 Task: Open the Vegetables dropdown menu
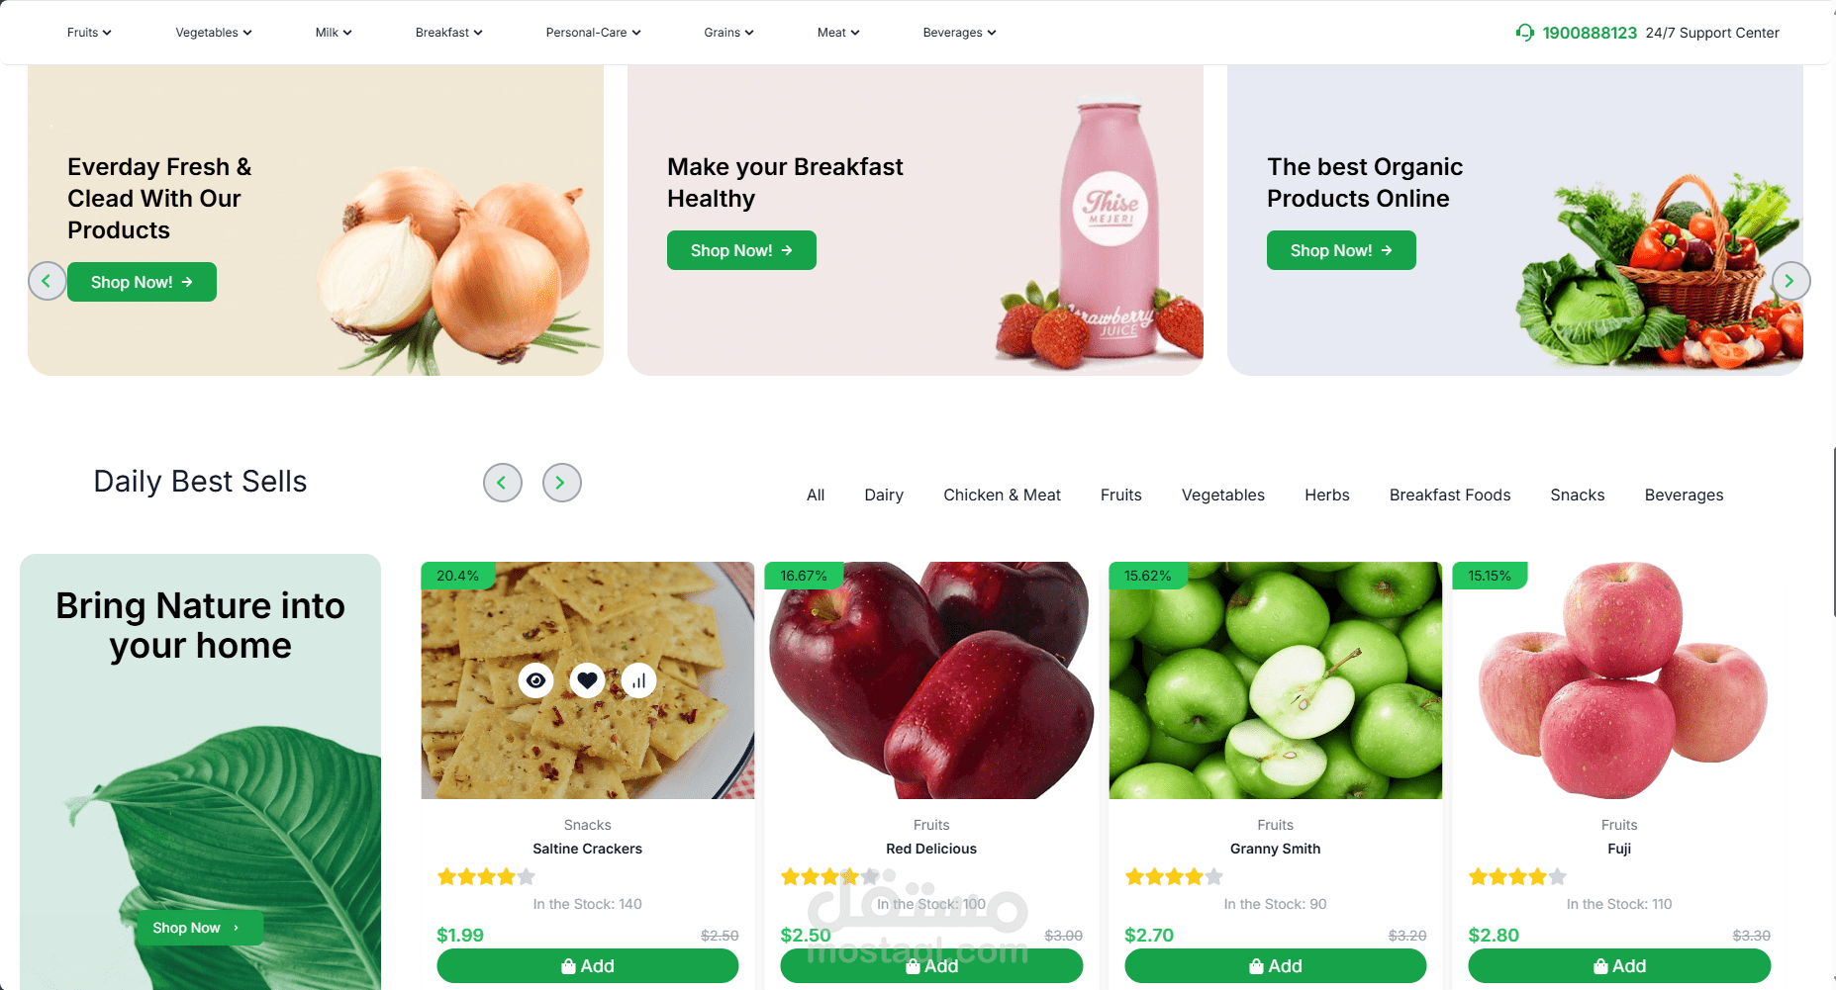click(214, 33)
